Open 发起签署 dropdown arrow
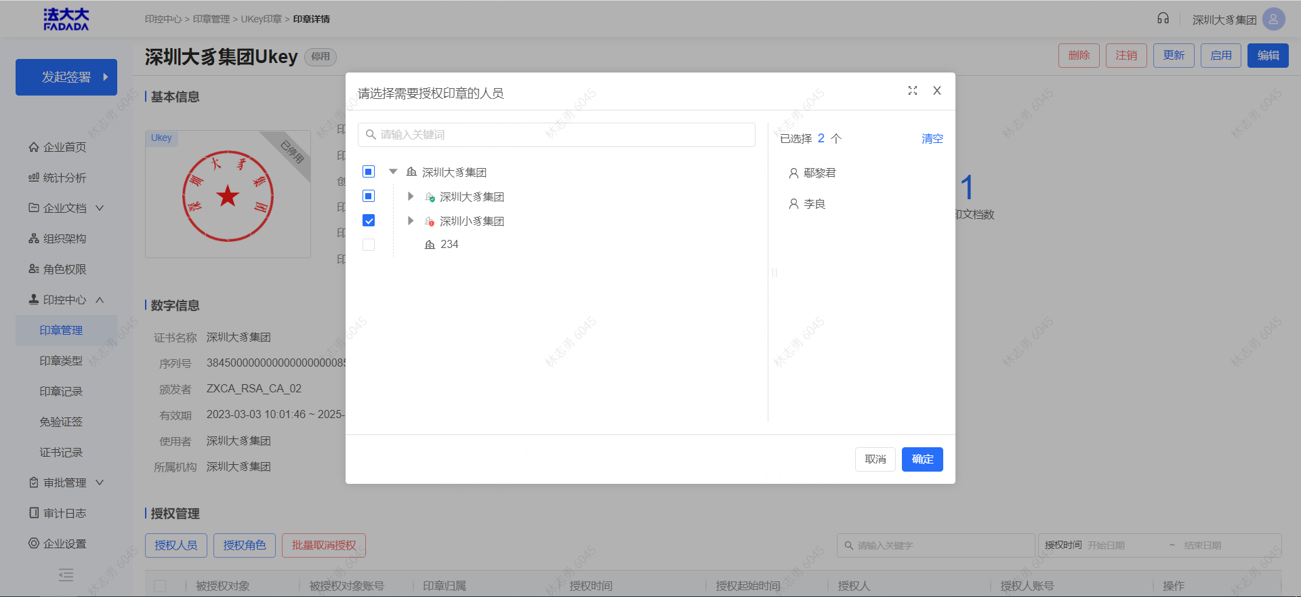This screenshot has height=597, width=1301. (105, 77)
